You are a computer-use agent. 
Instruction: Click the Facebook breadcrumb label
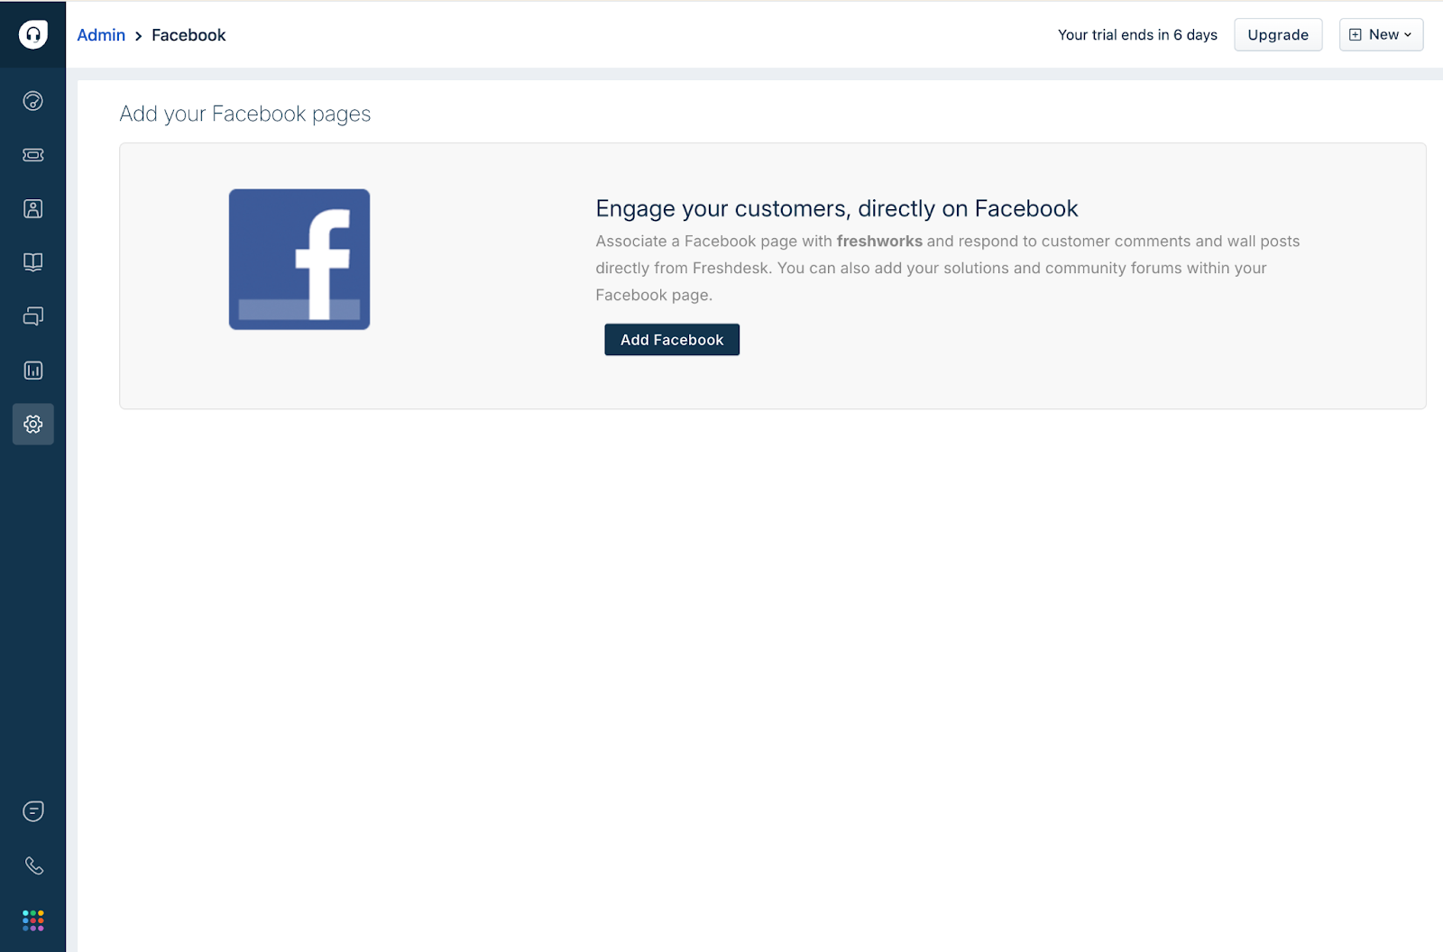click(x=188, y=35)
